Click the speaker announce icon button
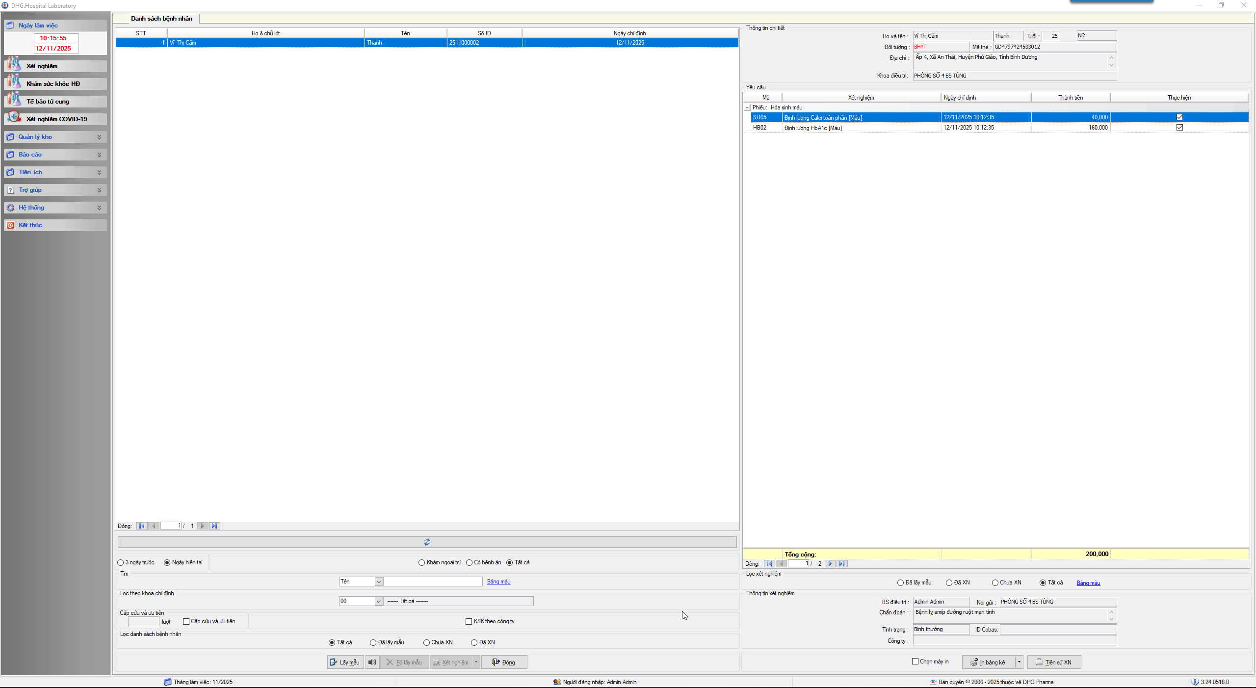Image resolution: width=1256 pixels, height=688 pixels. [x=372, y=662]
